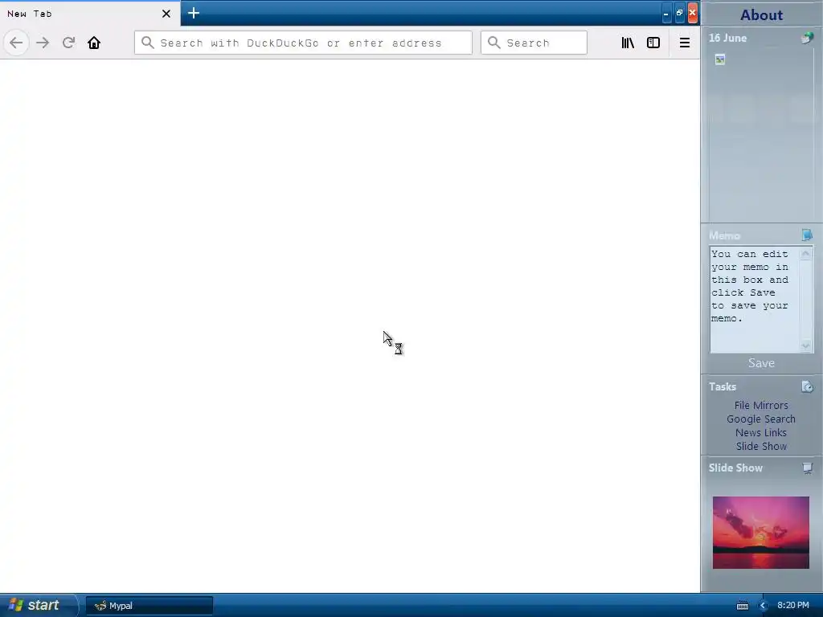Open the File Mirrors task link

[761, 405]
